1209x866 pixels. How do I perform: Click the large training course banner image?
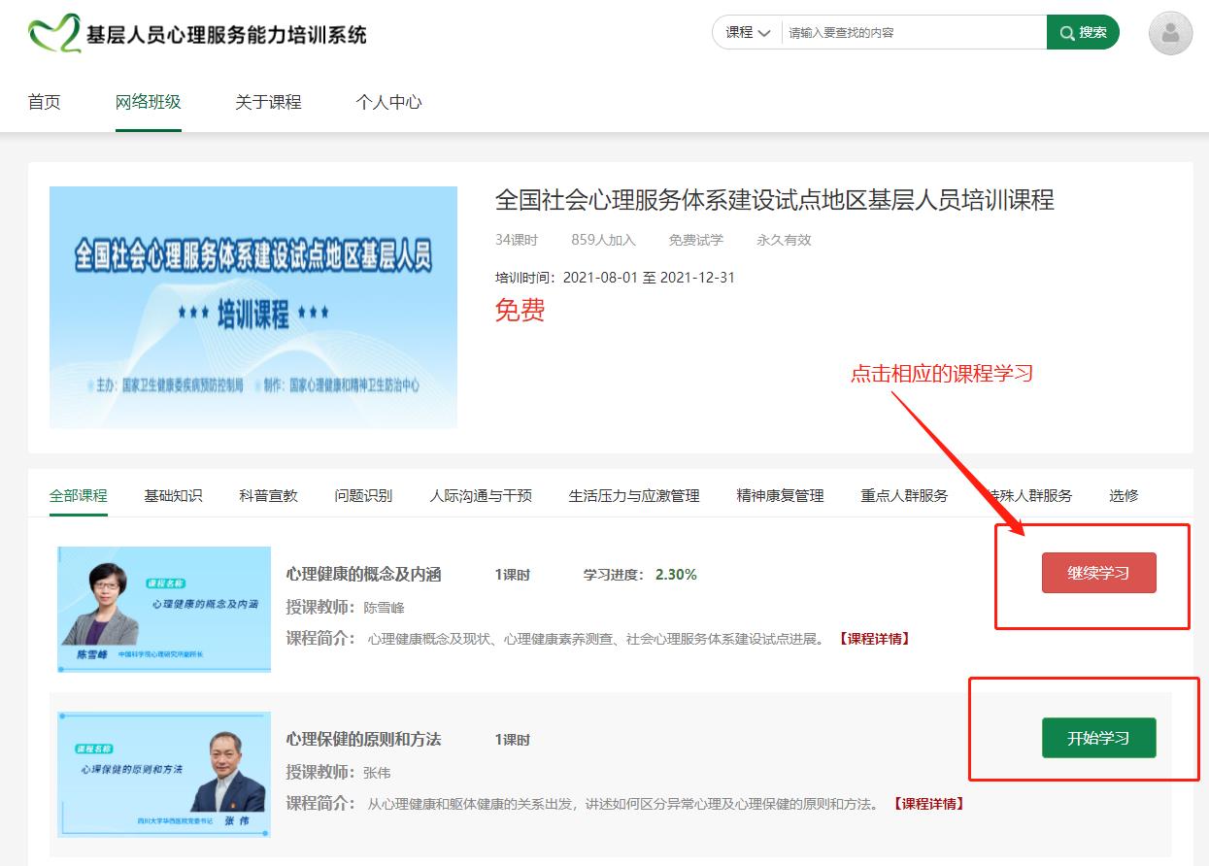pos(253,307)
